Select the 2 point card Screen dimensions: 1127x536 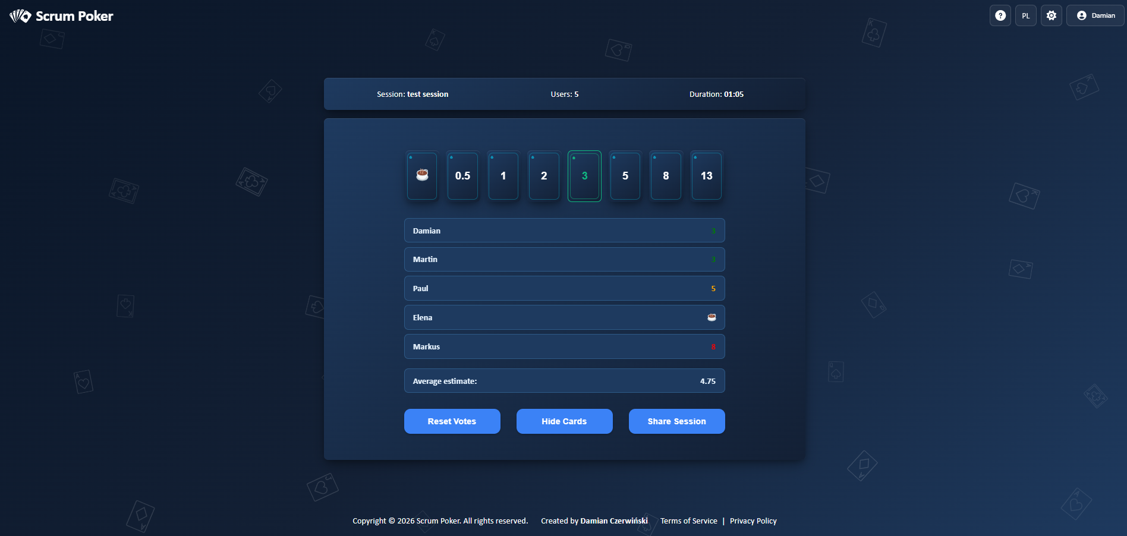click(x=544, y=176)
